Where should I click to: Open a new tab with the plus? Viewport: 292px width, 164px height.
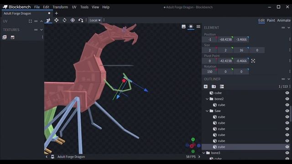tap(57, 13)
